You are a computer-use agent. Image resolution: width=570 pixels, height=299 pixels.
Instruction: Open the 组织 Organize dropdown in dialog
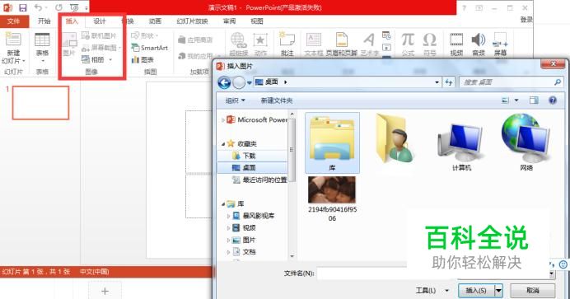coord(236,100)
